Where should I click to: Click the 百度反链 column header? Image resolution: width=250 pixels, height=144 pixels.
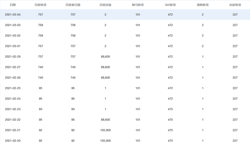(x=105, y=5)
